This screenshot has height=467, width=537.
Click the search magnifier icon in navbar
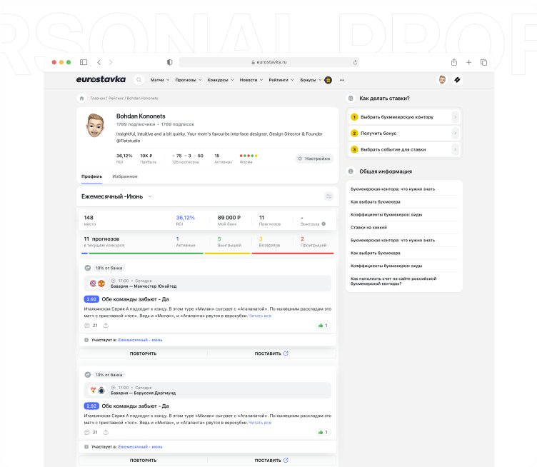click(139, 80)
